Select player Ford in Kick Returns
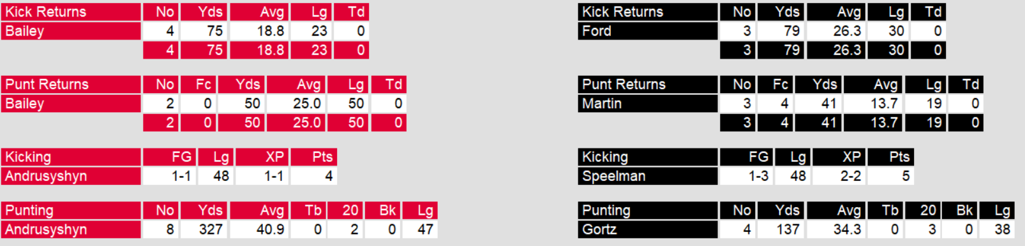1025x246 pixels. click(x=648, y=31)
